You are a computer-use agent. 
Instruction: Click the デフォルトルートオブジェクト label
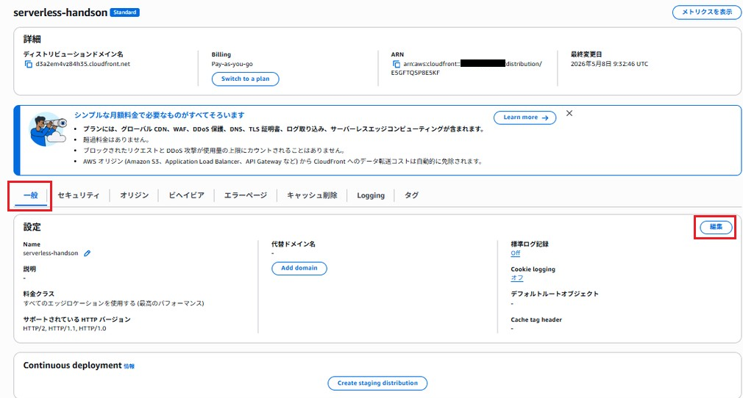tap(555, 294)
